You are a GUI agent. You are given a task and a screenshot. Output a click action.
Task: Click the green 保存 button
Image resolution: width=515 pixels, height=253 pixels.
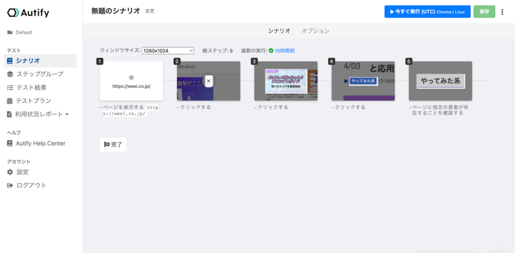[484, 12]
